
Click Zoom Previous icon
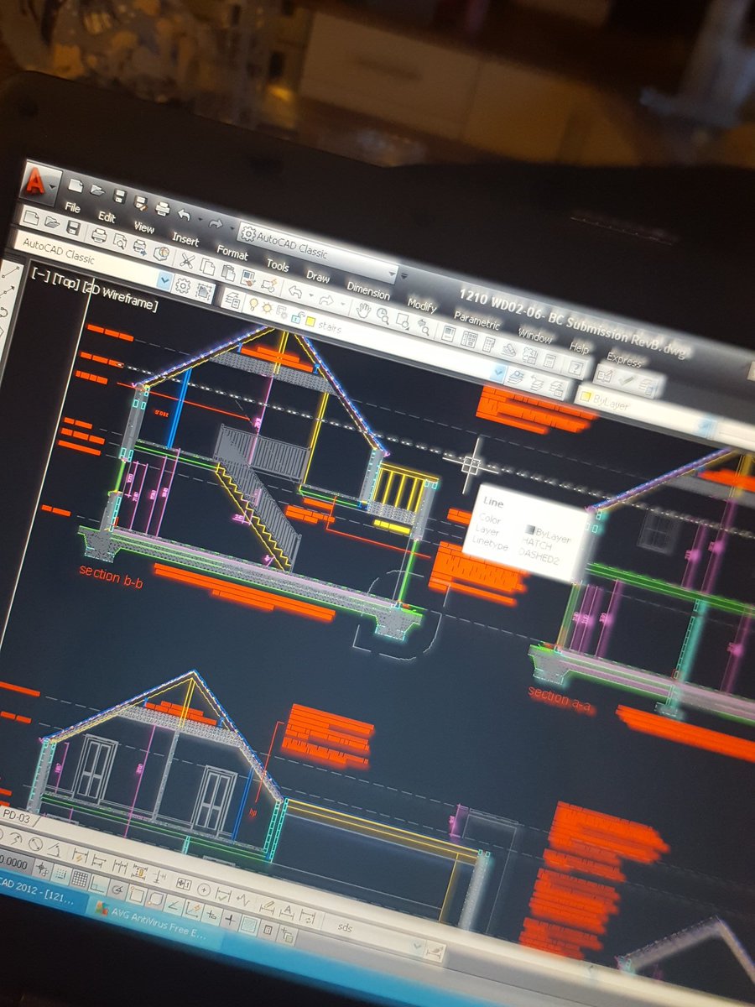point(423,326)
